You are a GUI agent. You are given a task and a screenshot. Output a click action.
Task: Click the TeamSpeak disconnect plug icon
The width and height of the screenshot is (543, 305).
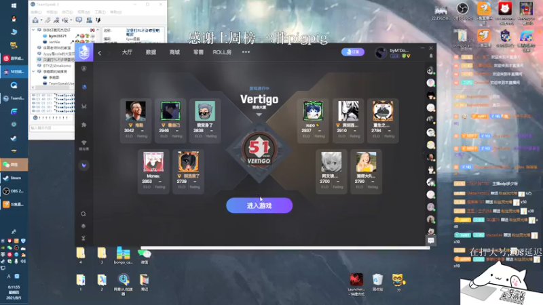coord(48,20)
